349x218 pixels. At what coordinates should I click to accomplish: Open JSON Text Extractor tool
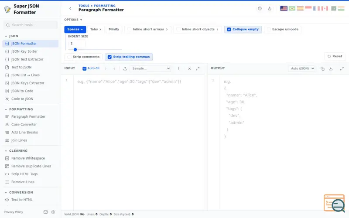click(x=31, y=59)
